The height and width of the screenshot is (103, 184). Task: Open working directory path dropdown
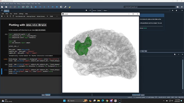pos(175,7)
